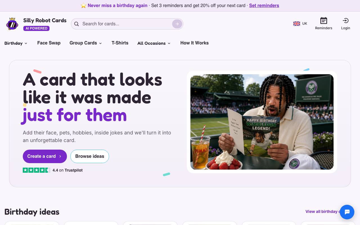The image size is (360, 225).
Task: Open the Face Swap page
Action: click(x=49, y=43)
